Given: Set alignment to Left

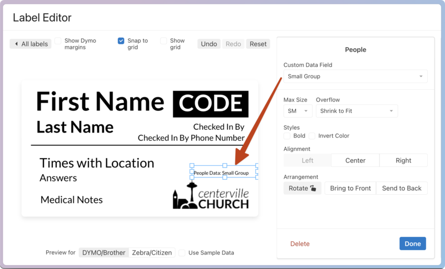Looking at the screenshot, I should (x=308, y=160).
